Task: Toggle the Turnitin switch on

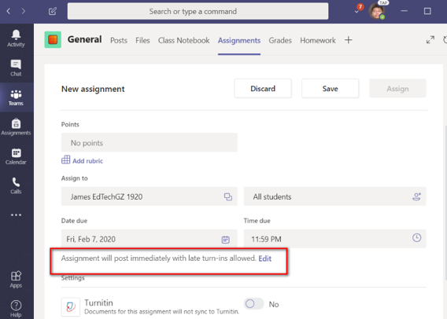Action: coord(253,303)
